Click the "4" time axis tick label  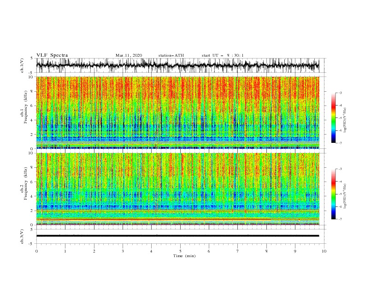[x=151, y=251]
